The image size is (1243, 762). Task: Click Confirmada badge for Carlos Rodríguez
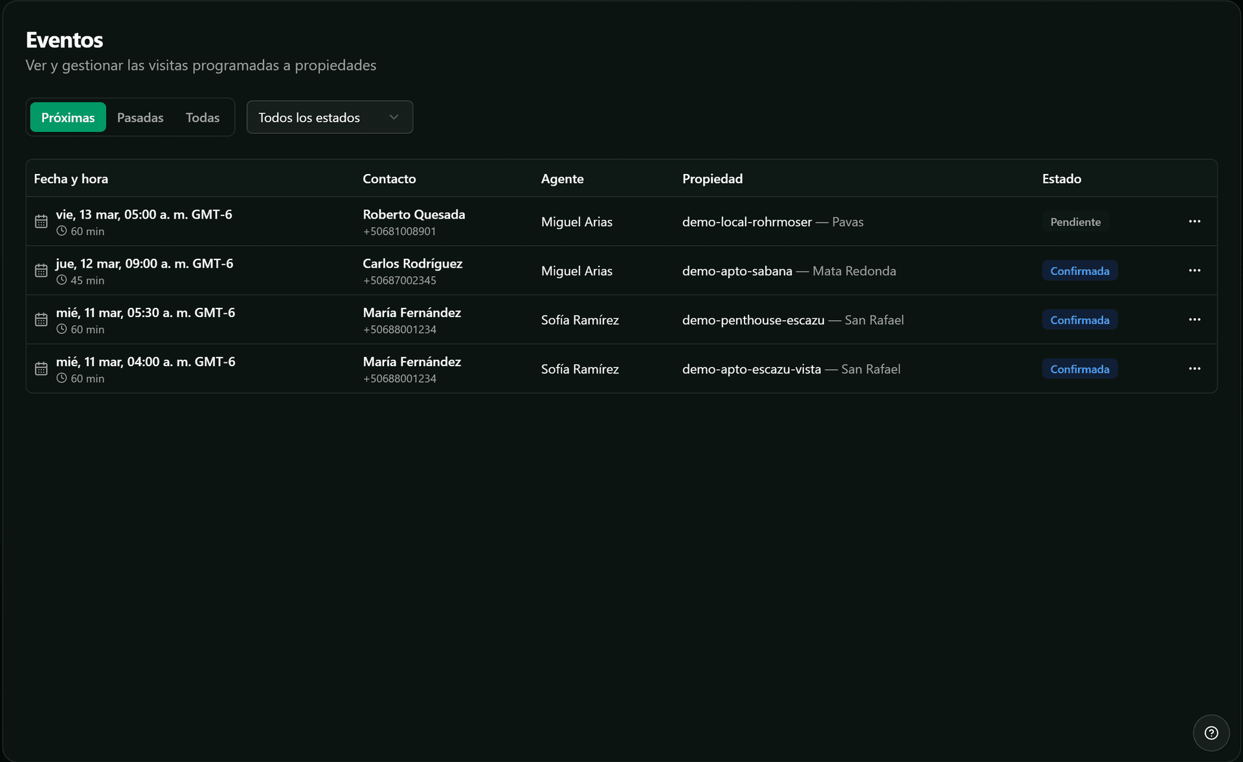click(x=1079, y=271)
